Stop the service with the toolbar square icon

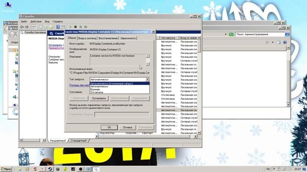[x=76, y=27]
